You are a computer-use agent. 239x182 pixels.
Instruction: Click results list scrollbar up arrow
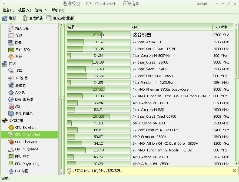pyautogui.click(x=237, y=25)
